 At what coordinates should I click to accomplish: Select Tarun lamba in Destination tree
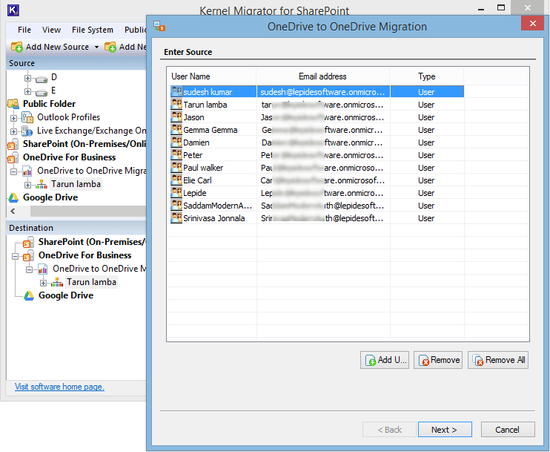pyautogui.click(x=91, y=282)
